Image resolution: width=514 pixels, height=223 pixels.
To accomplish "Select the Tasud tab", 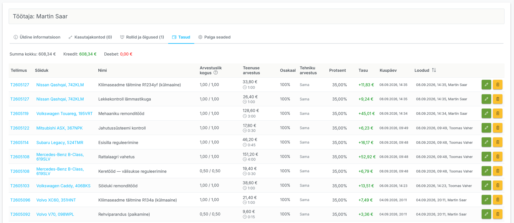I will [181, 37].
